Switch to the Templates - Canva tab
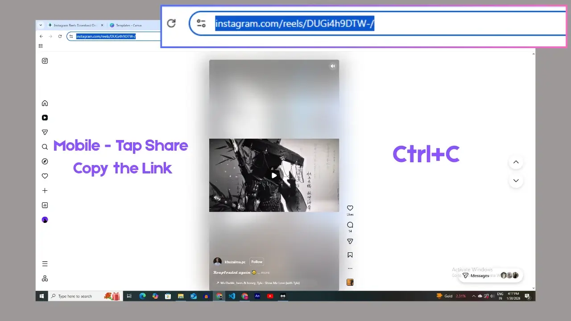The height and width of the screenshot is (321, 571). pyautogui.click(x=128, y=25)
